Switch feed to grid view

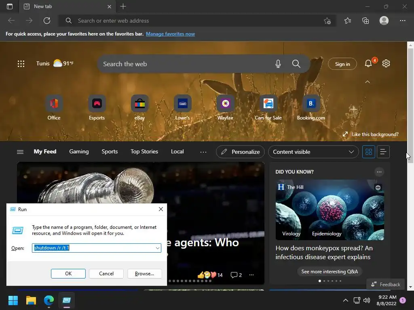pyautogui.click(x=369, y=152)
